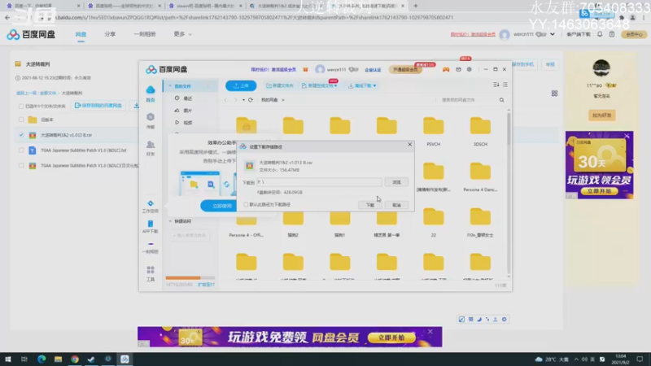
Task: Click the refresh icon beside the navigation arrows
Action: tap(251, 100)
